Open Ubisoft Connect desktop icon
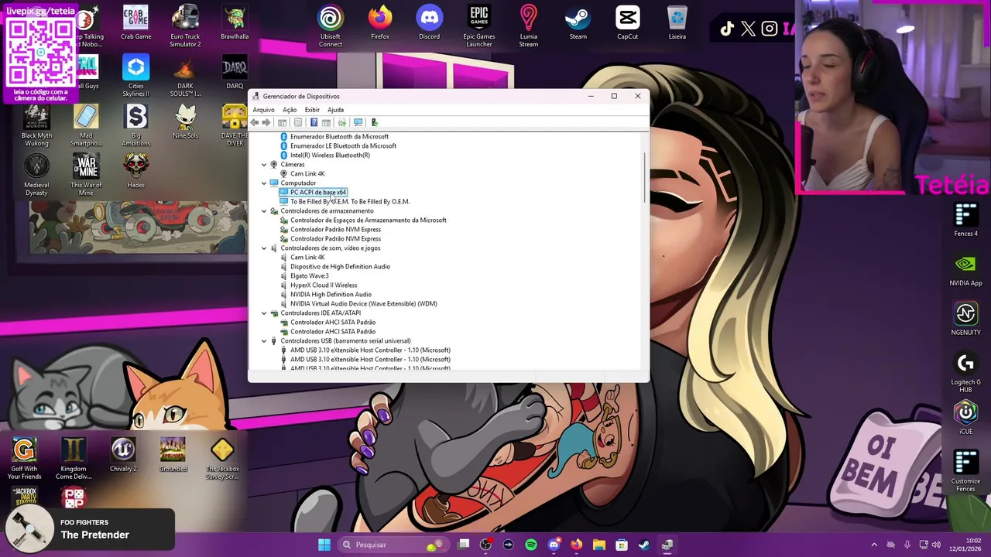Screen dimensions: 991x557 click(331, 26)
